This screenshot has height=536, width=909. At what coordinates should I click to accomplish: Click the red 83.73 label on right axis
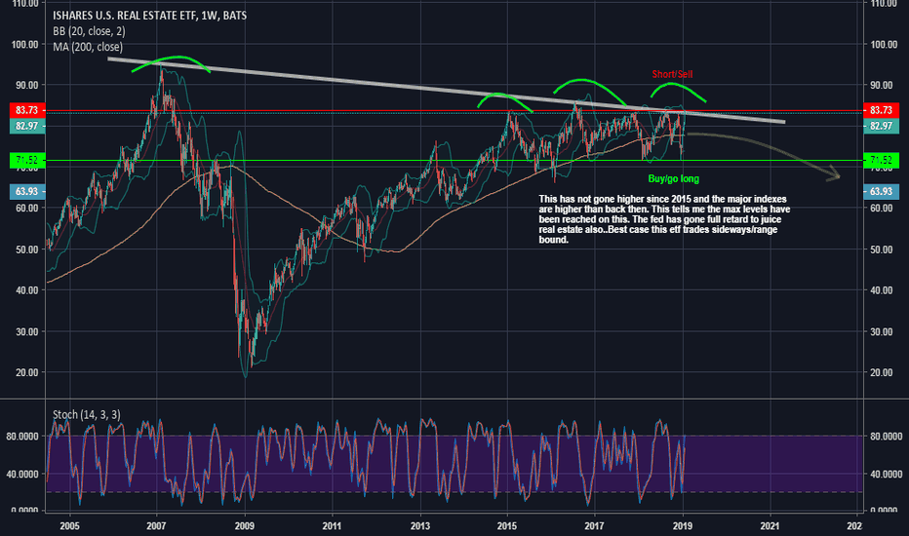881,110
